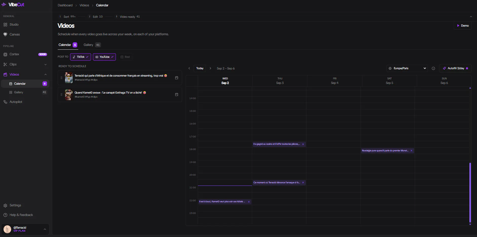The width and height of the screenshot is (477, 237).
Task: Jump to Today
Action: (200, 68)
